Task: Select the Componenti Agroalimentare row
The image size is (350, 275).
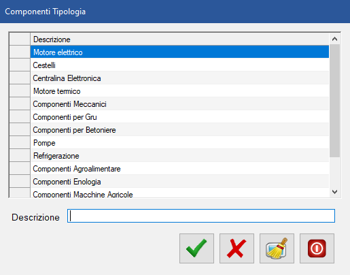Action: [x=179, y=168]
